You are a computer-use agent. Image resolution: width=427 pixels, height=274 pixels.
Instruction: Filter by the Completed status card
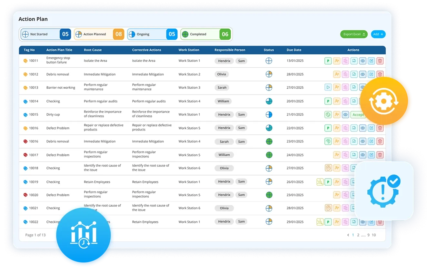tap(206, 34)
